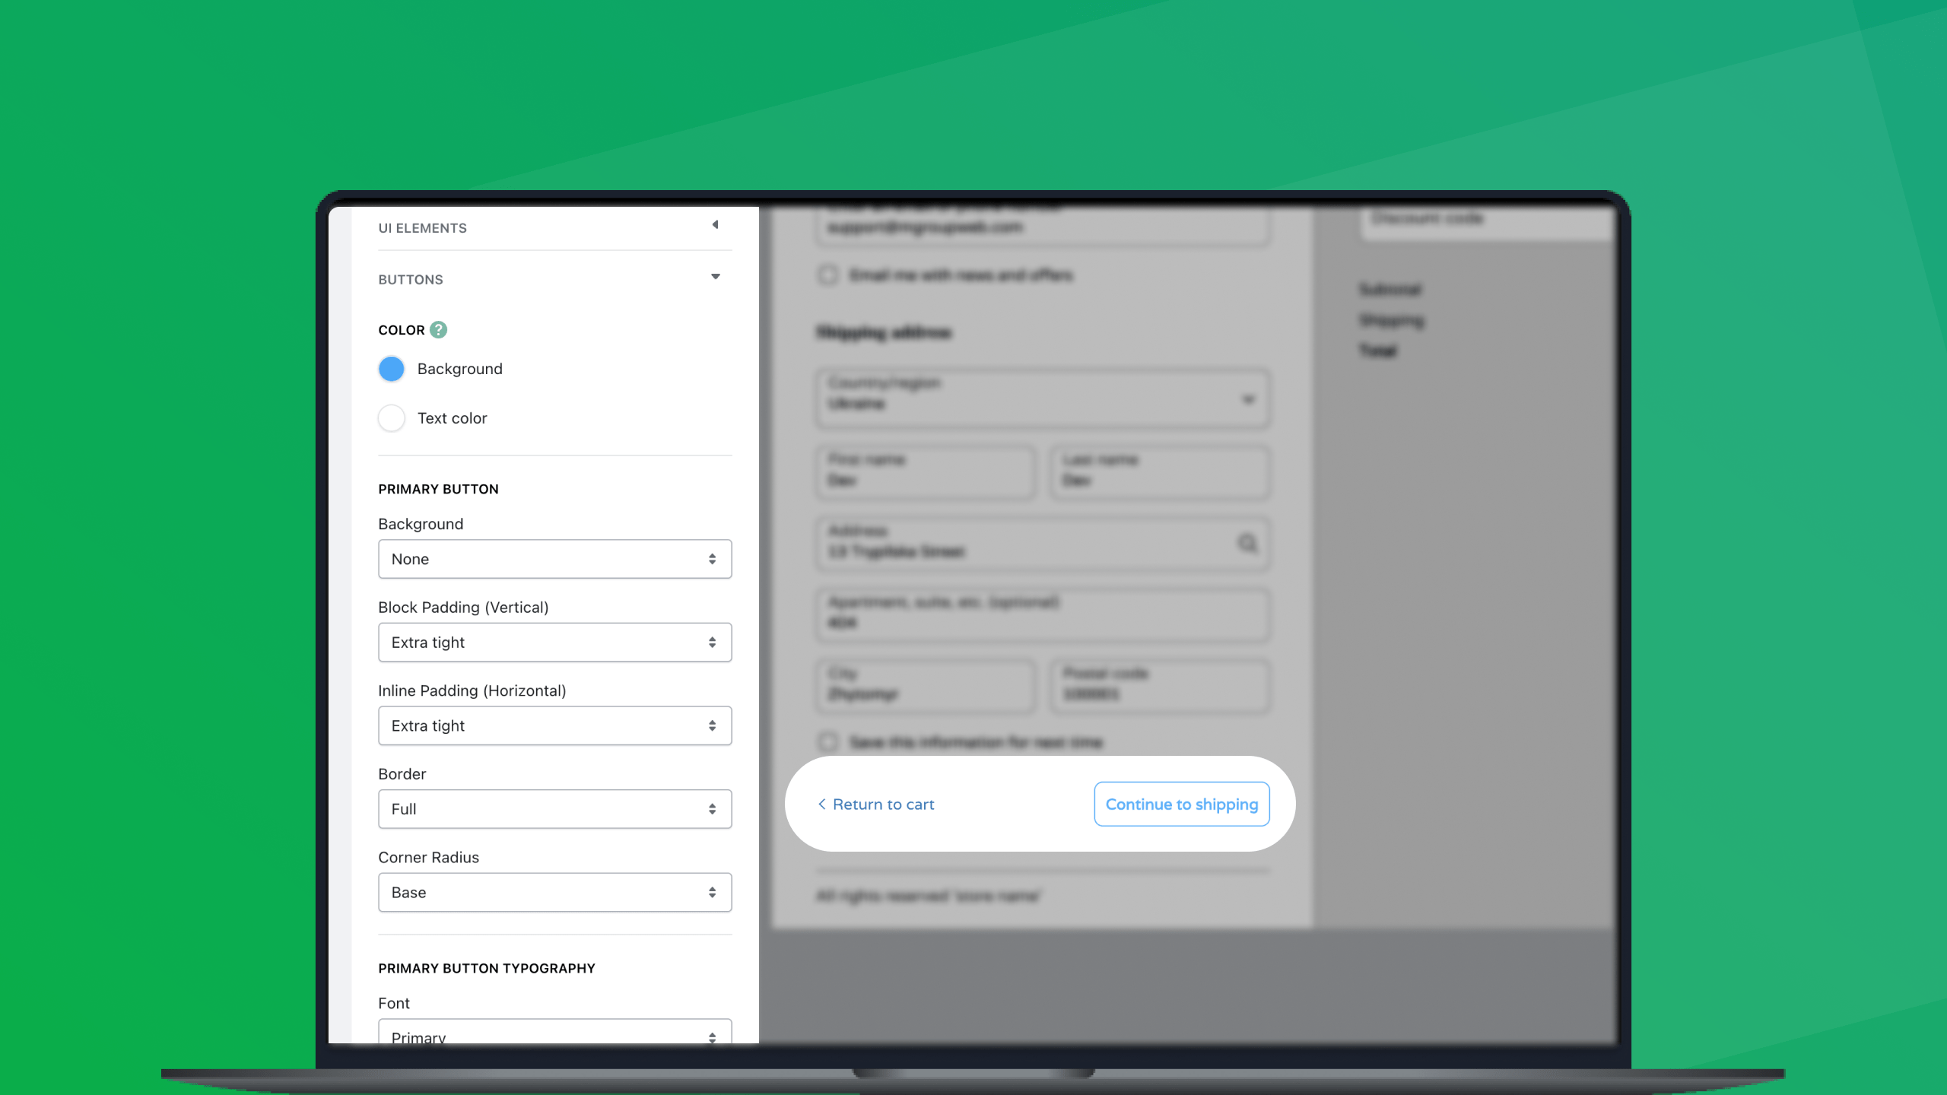Click the First name input field

click(926, 471)
